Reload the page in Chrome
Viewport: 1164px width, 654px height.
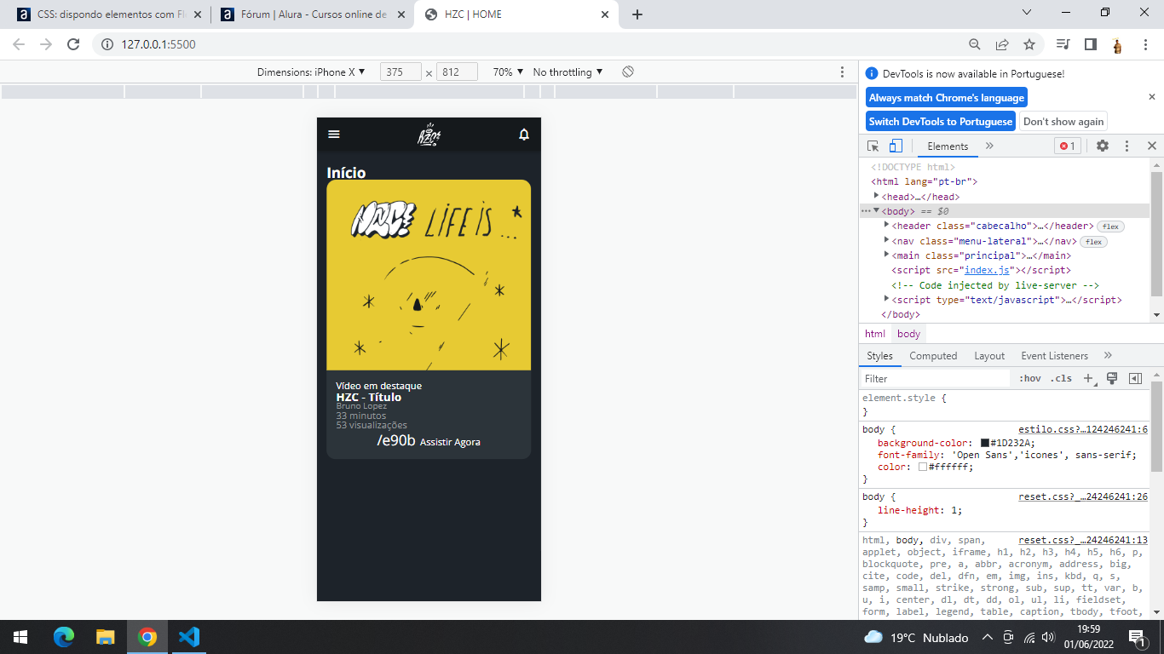click(73, 44)
